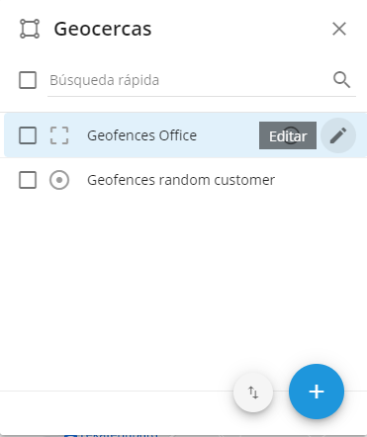This screenshot has width=367, height=437.
Task: Close the Geocercas panel
Action: (339, 29)
